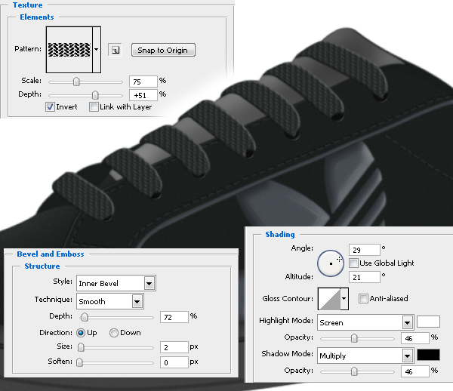Click the Bevel Depth field showing 72
This screenshot has height=391, width=453.
point(174,317)
